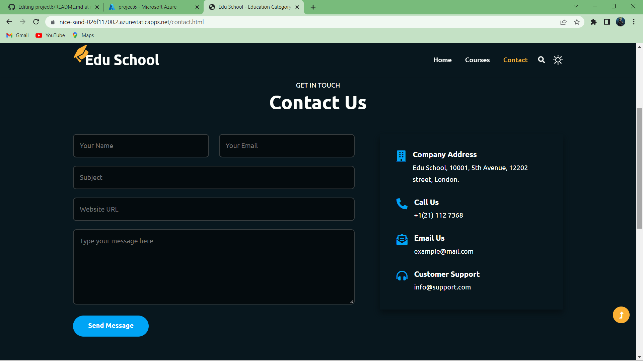
Task: Open Chrome three-dot menu
Action: pos(634,22)
